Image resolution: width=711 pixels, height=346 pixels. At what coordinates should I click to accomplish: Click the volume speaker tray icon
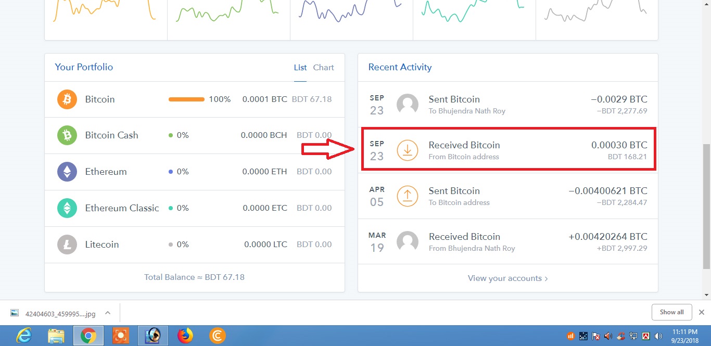tap(658, 336)
